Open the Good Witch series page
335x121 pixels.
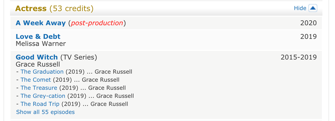point(37,57)
